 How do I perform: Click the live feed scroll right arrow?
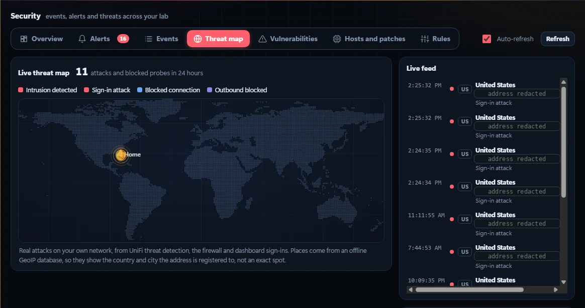(x=555, y=290)
